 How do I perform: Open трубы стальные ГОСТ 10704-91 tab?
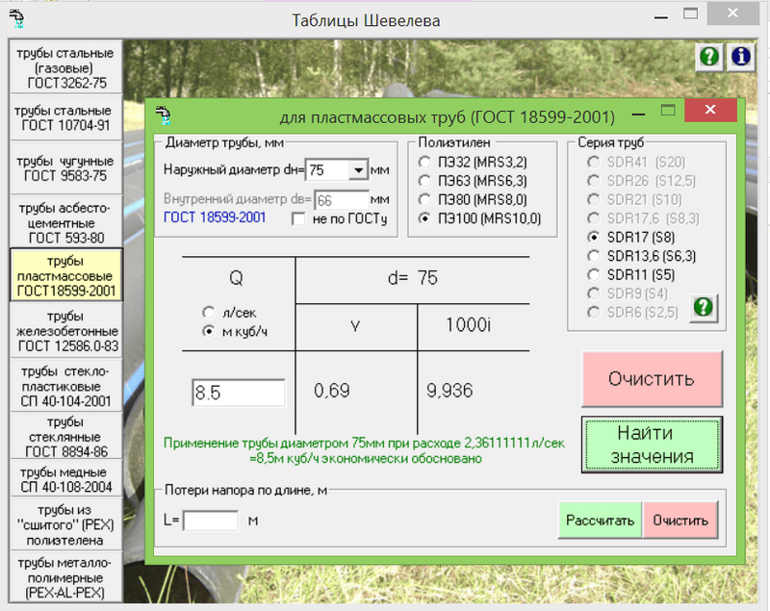[64, 117]
